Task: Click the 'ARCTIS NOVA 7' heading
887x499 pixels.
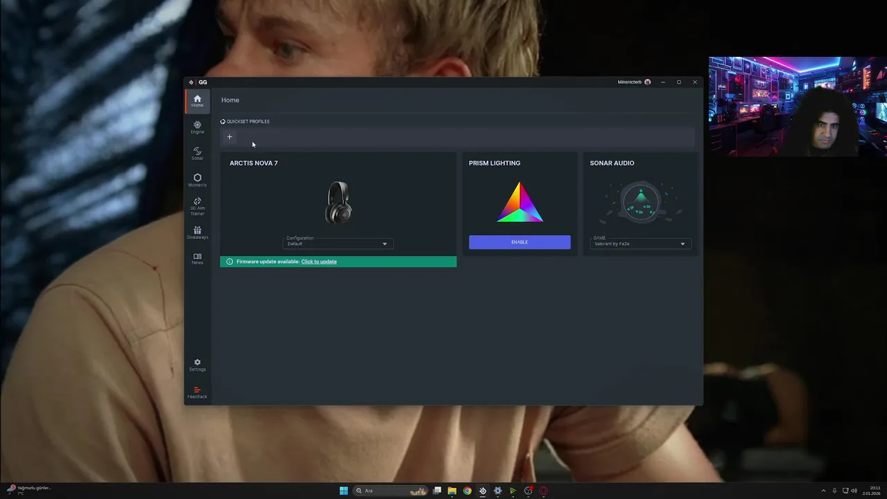Action: click(x=254, y=163)
